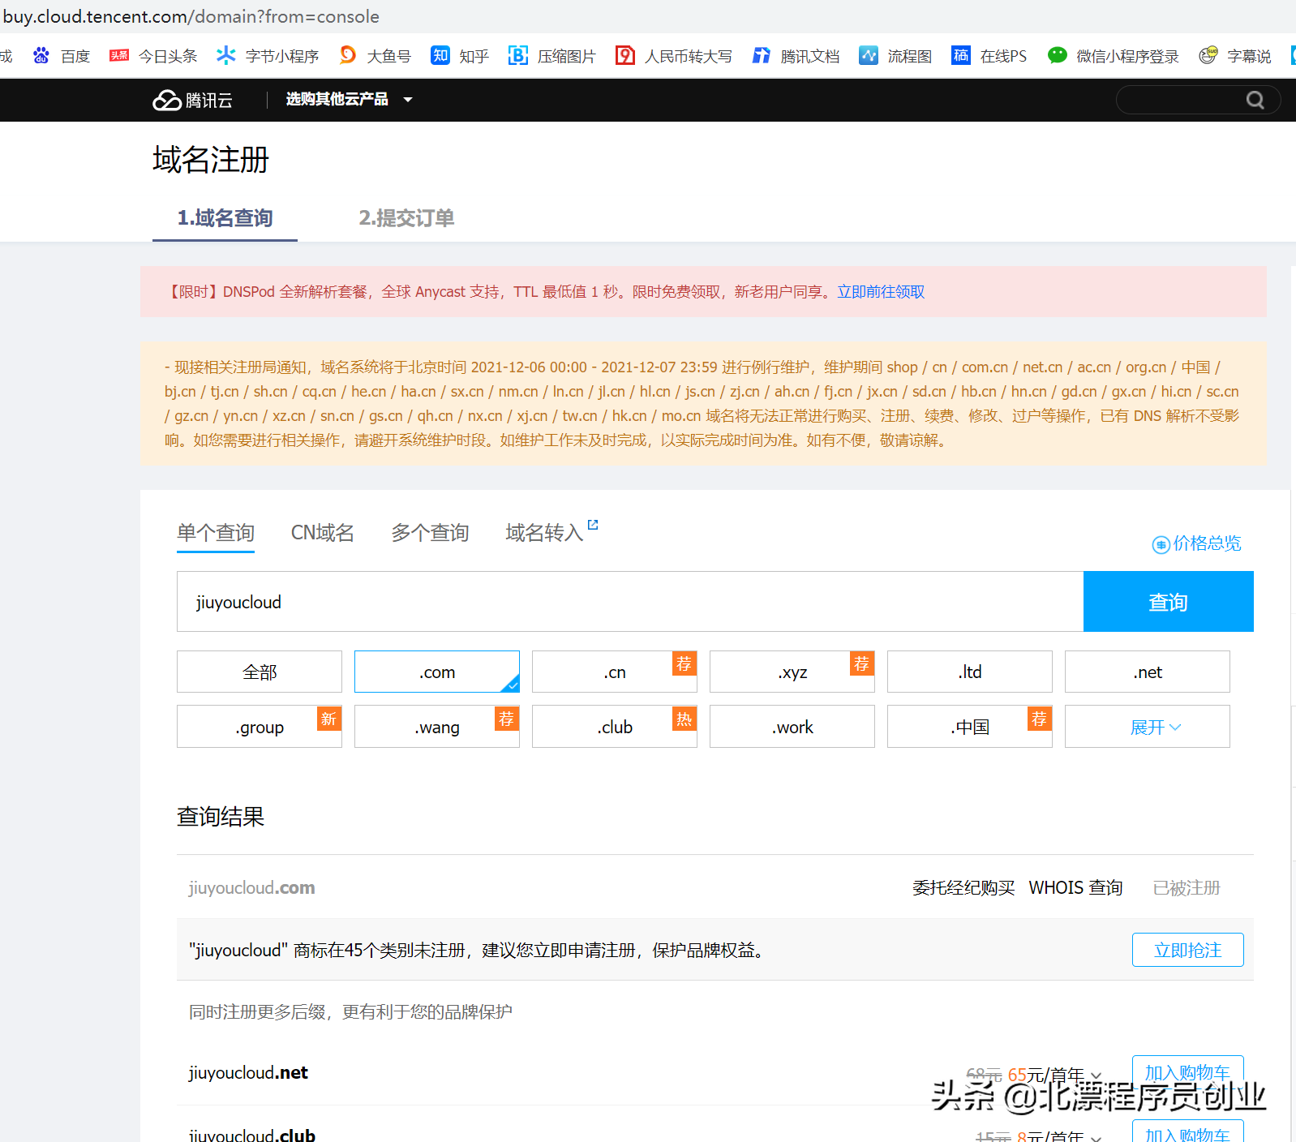This screenshot has width=1296, height=1142.
Task: Select the CN域名 tab
Action: (323, 533)
